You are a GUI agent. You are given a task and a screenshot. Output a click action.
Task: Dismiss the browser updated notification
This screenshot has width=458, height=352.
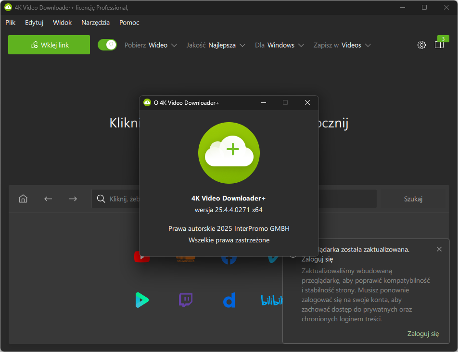coord(439,249)
